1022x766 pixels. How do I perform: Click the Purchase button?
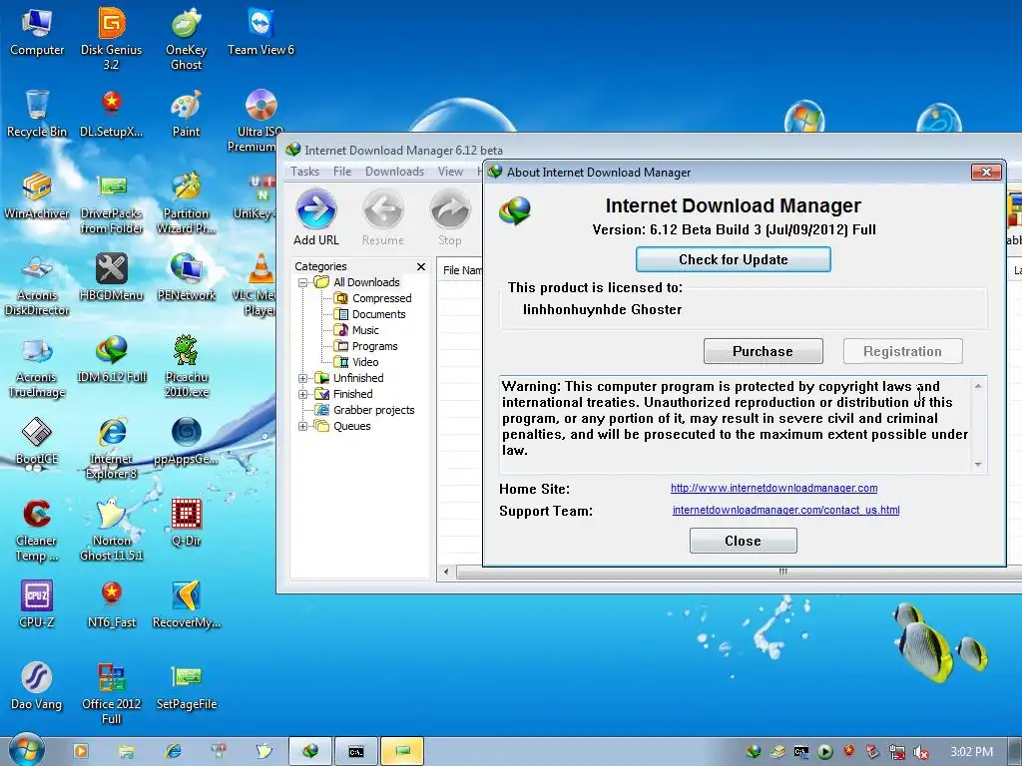[x=764, y=351]
